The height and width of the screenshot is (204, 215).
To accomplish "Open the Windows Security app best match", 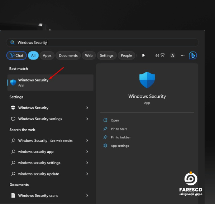I will (51, 83).
